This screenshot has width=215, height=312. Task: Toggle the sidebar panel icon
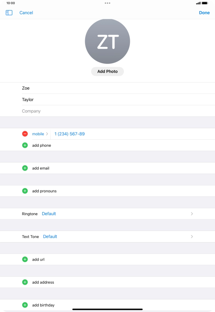point(9,13)
